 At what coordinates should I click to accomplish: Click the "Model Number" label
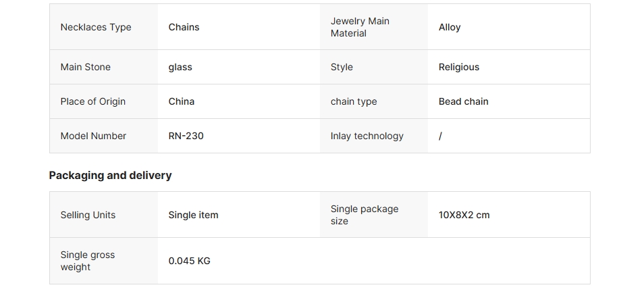[x=93, y=136]
